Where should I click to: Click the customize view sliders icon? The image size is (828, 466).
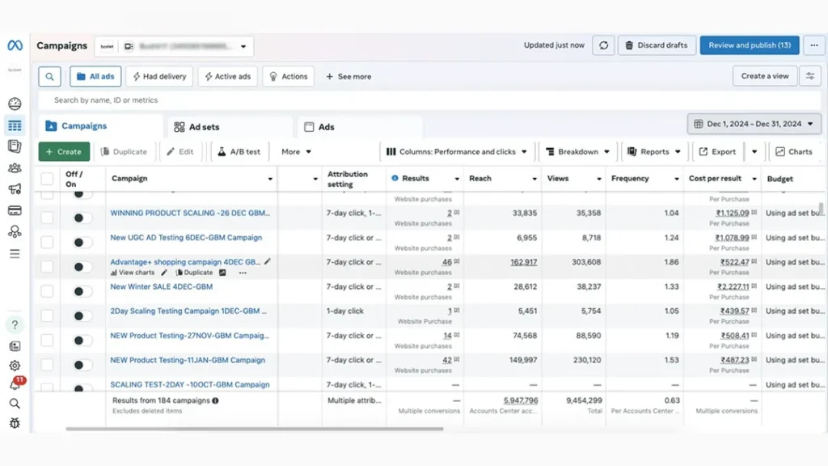[x=809, y=76]
